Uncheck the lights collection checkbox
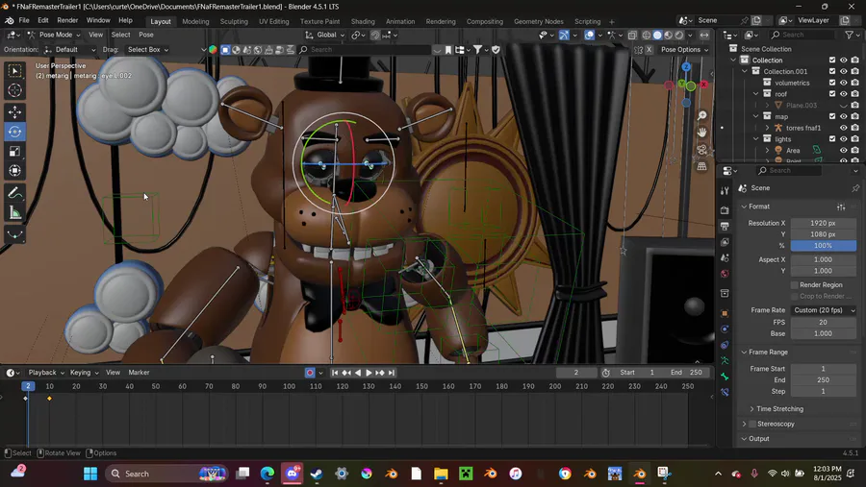This screenshot has width=866, height=487. [x=832, y=139]
